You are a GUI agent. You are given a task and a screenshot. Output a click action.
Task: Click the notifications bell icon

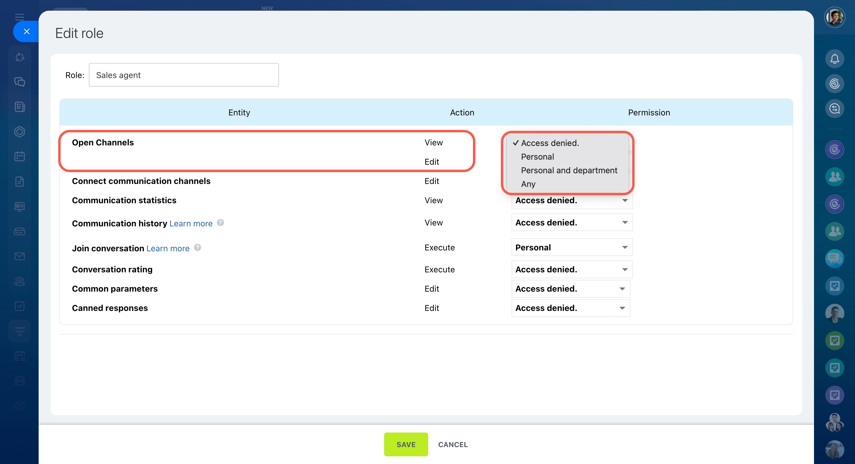(x=834, y=59)
